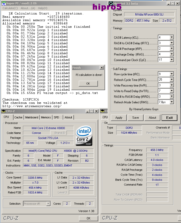181x223 pixels.
Task: Open the RAS# to CAS# Delay dropdown
Action: pyautogui.click(x=172, y=43)
